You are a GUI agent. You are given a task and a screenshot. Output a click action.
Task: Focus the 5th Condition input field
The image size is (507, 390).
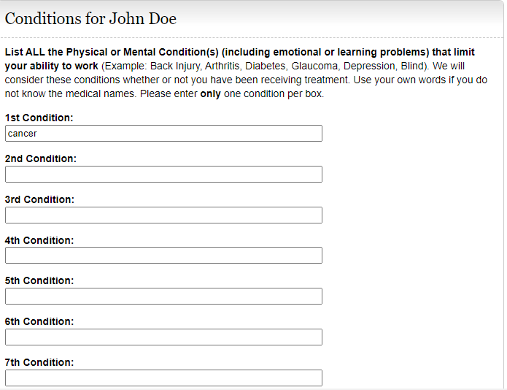(x=163, y=297)
